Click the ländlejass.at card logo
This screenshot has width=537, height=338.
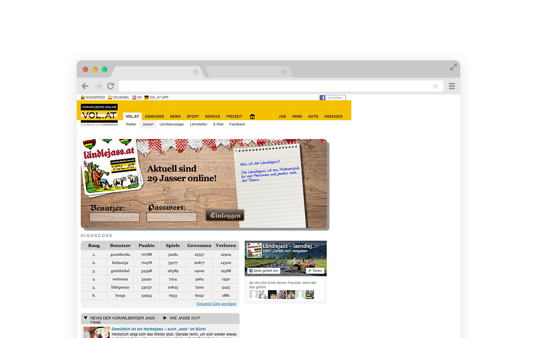[110, 167]
